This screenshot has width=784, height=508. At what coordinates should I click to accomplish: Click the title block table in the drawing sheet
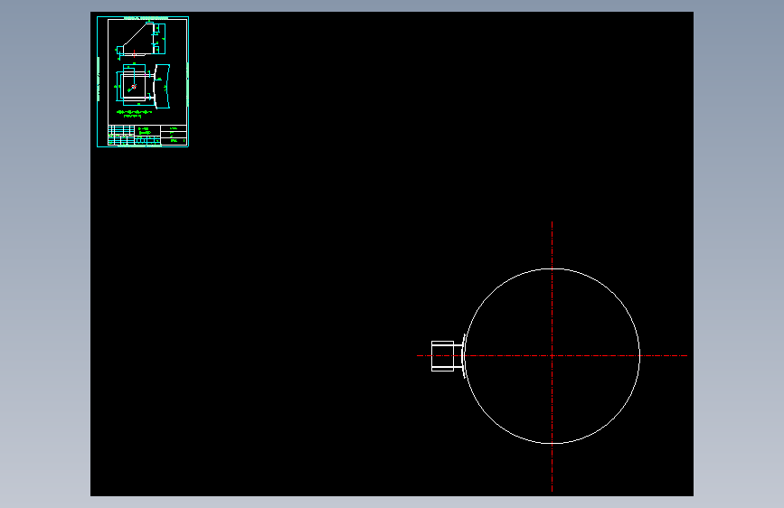click(147, 135)
